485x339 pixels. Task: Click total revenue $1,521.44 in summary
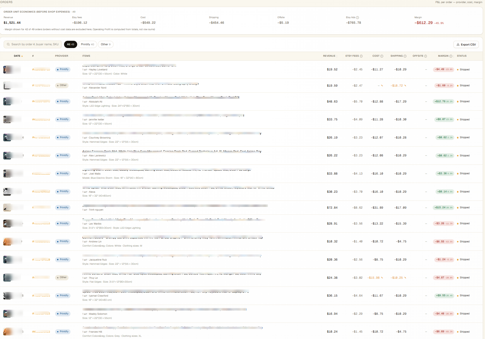click(x=12, y=23)
